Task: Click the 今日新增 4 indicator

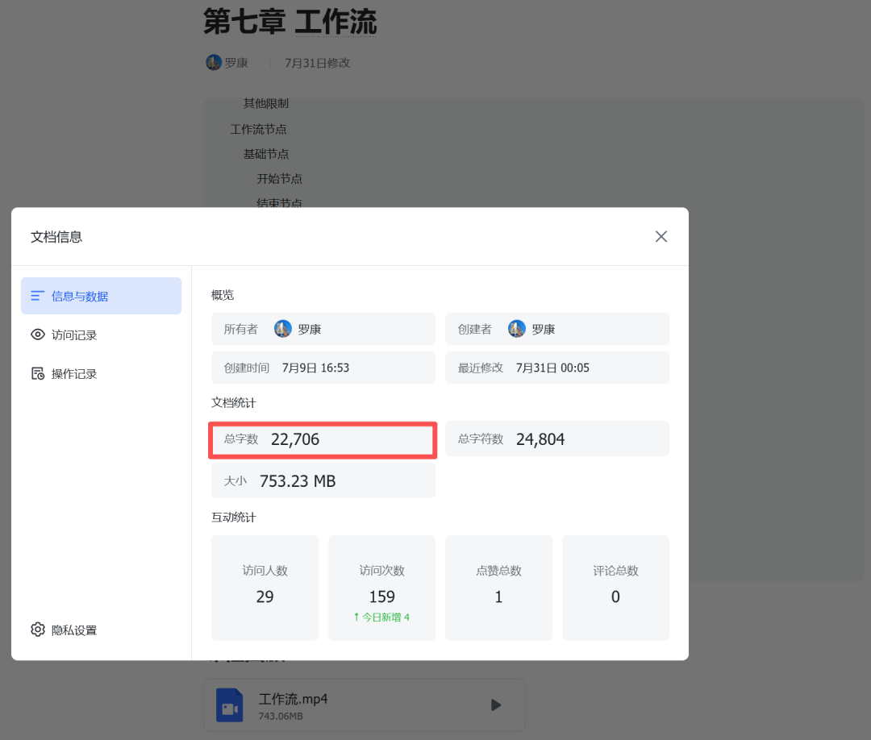Action: (381, 617)
